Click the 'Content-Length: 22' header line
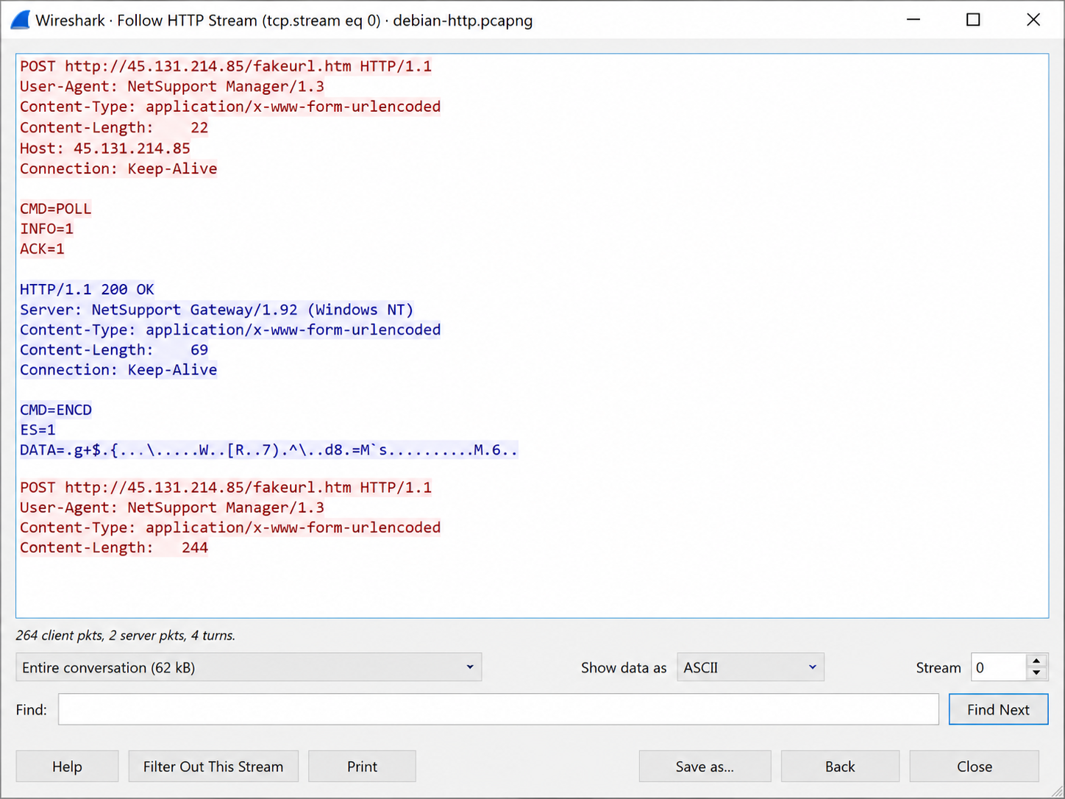1065x799 pixels. coord(114,127)
